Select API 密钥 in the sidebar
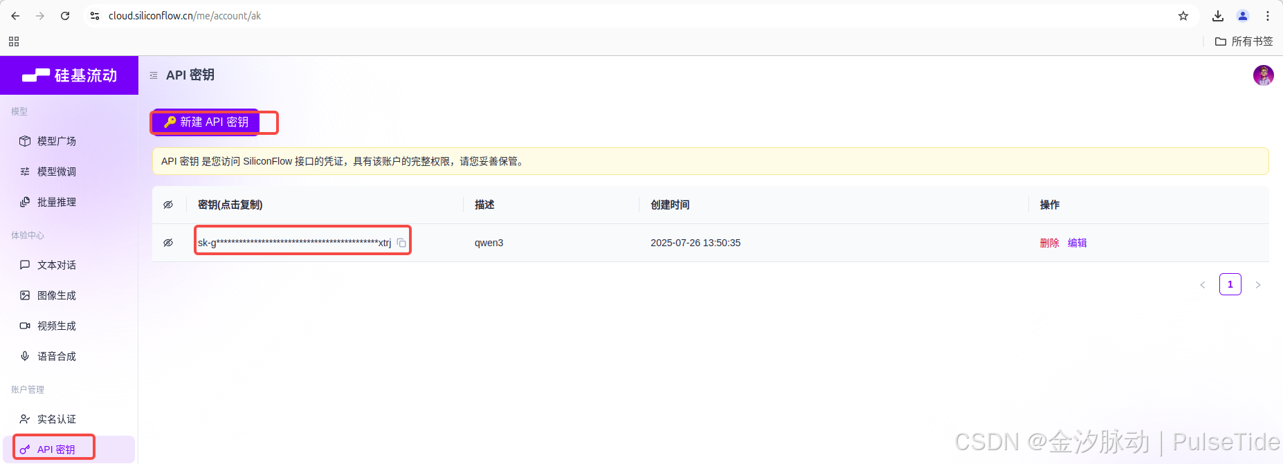The image size is (1283, 464). coord(69,449)
